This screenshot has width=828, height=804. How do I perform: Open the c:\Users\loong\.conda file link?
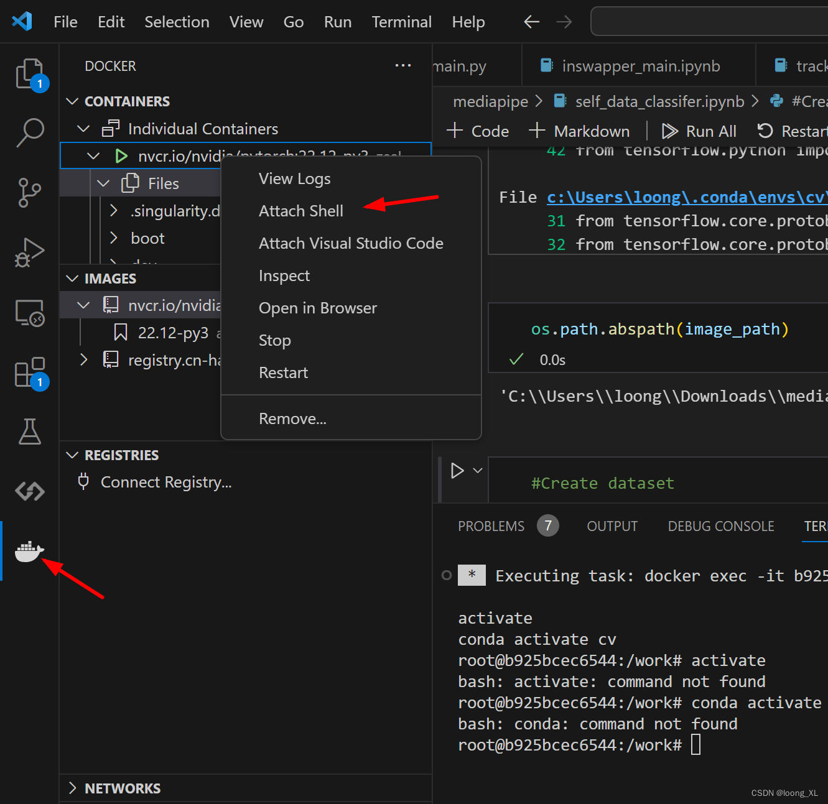tap(687, 197)
